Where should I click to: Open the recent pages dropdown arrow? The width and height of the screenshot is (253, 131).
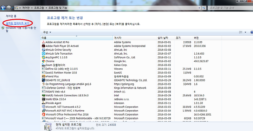coord(13,8)
